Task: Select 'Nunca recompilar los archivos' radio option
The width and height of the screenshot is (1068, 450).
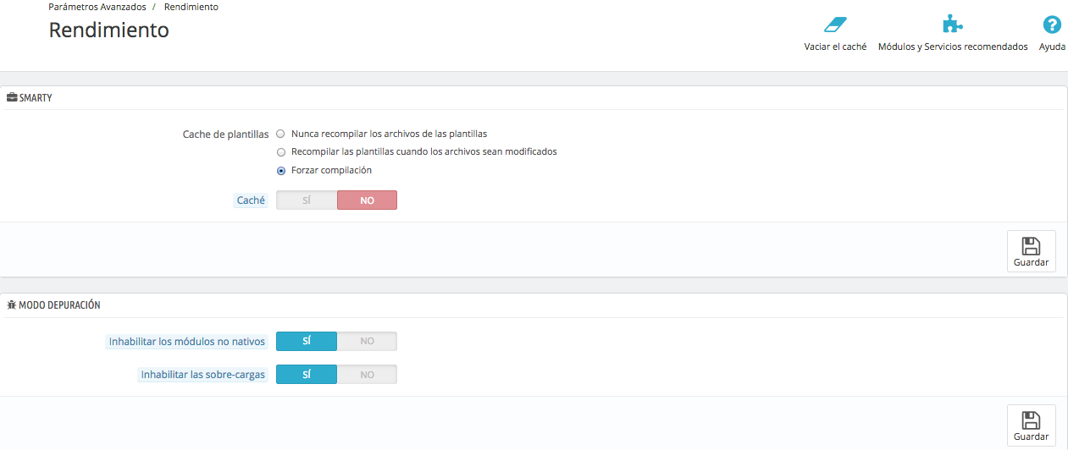Action: tap(281, 134)
